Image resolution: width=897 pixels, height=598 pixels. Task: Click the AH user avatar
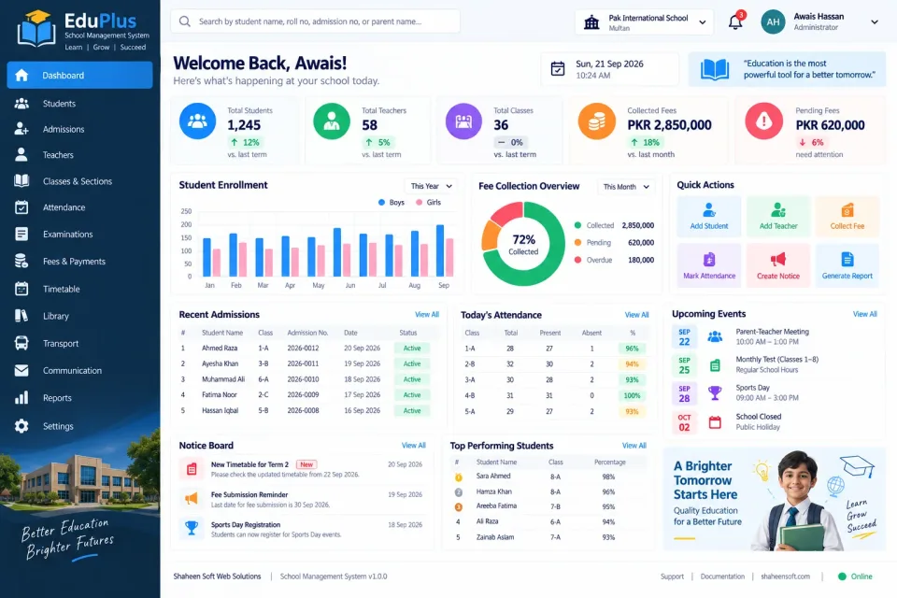[773, 21]
